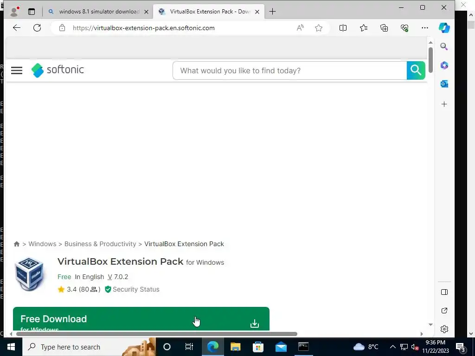Screen dimensions: 475x356
Task: Activate Read aloud icon in address bar
Action: pyautogui.click(x=300, y=28)
